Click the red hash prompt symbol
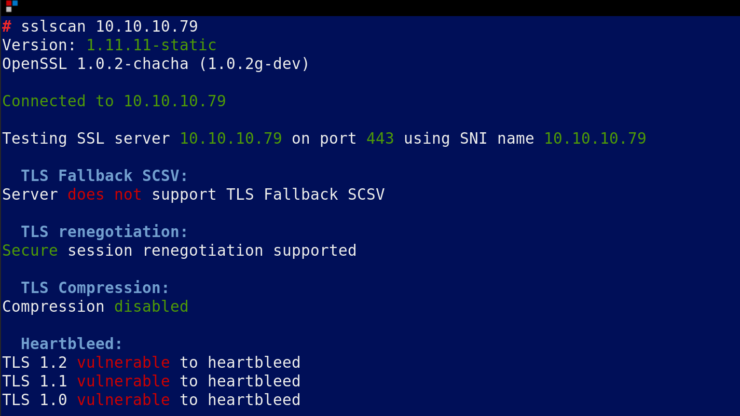Image resolution: width=740 pixels, height=416 pixels. tap(7, 26)
